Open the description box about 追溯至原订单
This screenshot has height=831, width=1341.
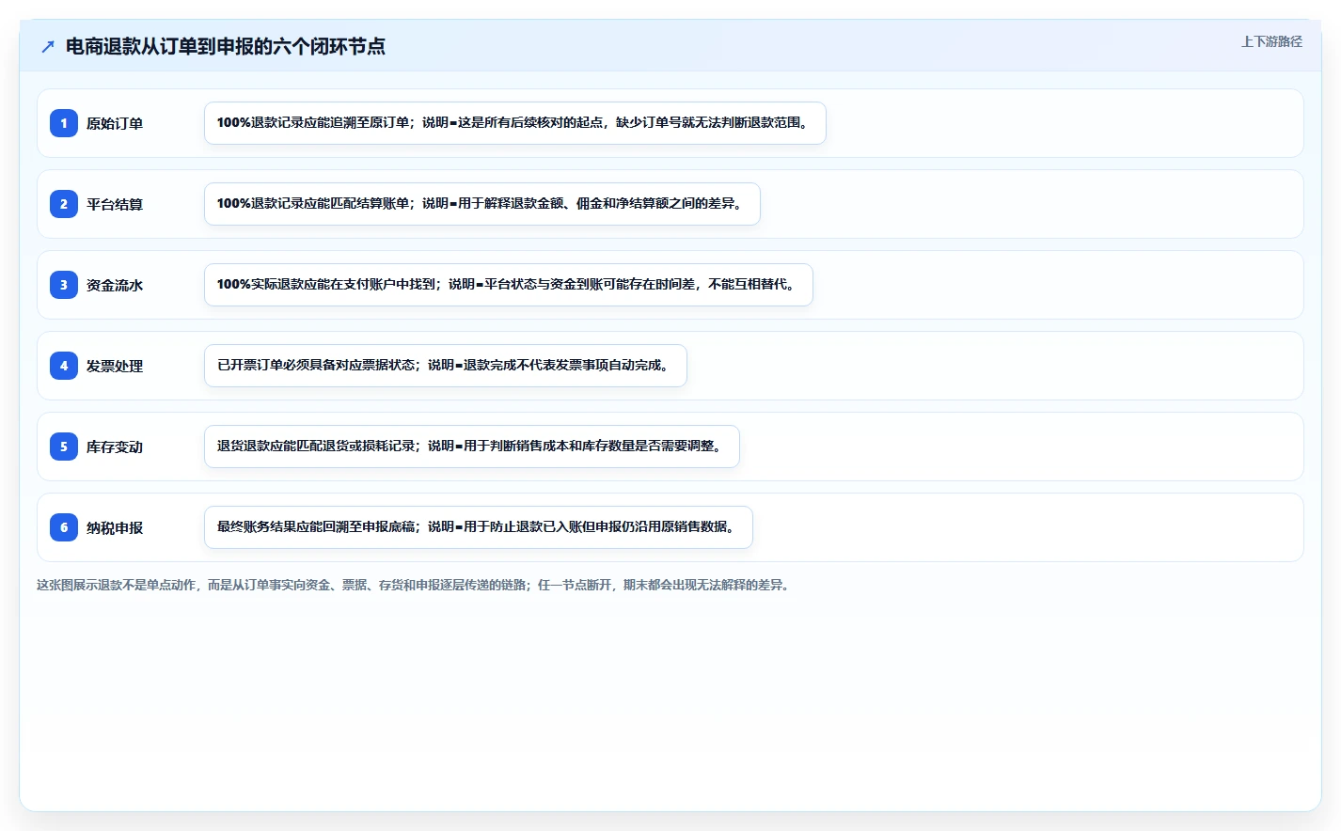515,123
